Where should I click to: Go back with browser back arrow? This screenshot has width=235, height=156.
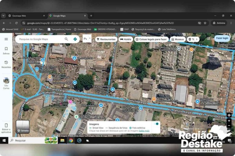[4, 23]
